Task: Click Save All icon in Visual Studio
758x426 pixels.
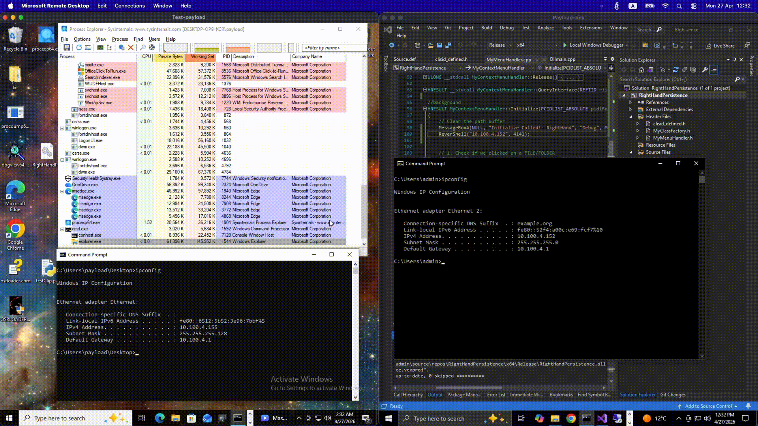Action: coord(448,45)
